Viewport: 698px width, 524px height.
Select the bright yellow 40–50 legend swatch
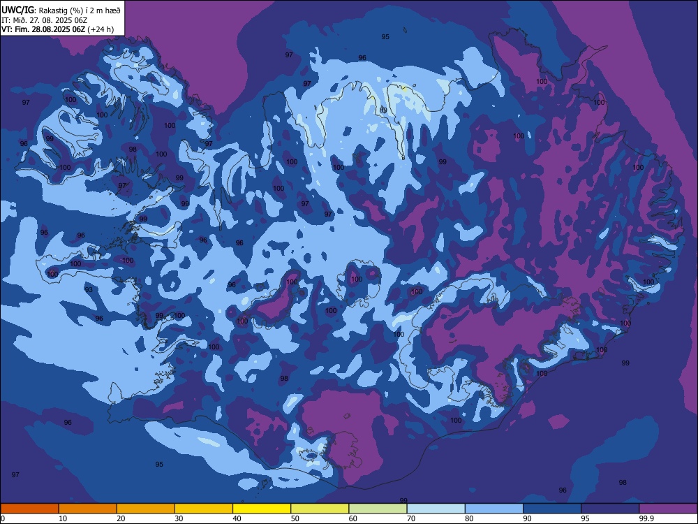pyautogui.click(x=262, y=509)
